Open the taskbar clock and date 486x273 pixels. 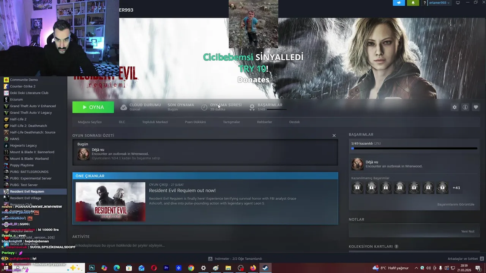pyautogui.click(x=464, y=268)
